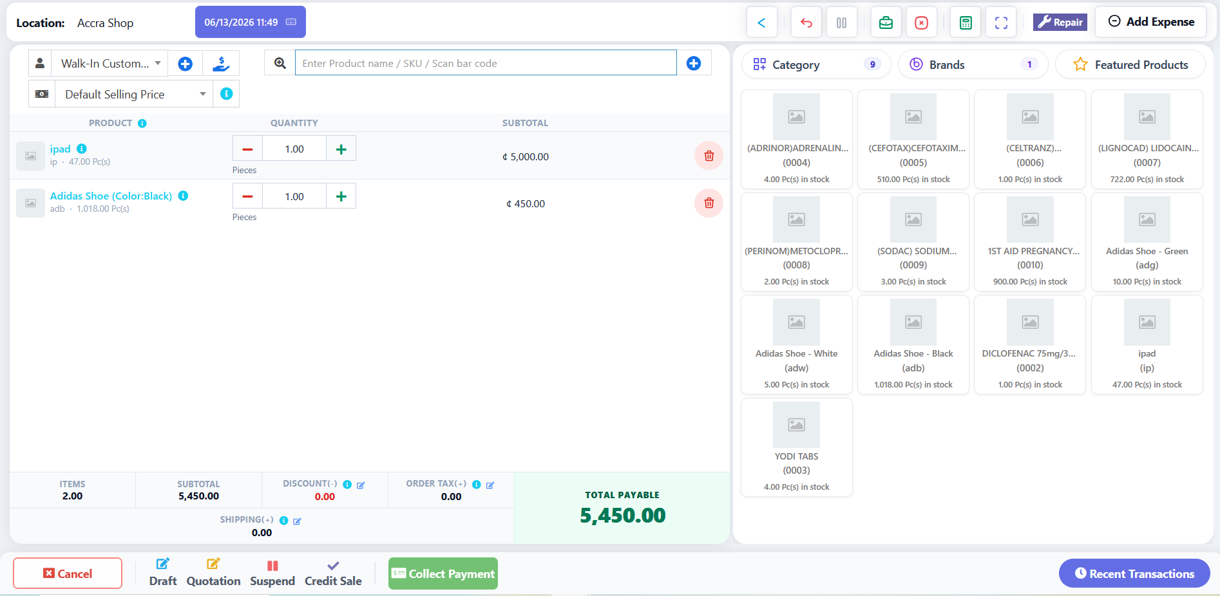Select the ipad (ip) product card
Image resolution: width=1220 pixels, height=596 pixels.
[x=1147, y=344]
